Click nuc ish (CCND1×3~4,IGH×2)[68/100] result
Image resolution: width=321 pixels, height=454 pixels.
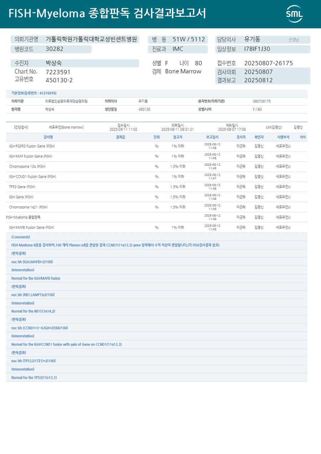[40, 328]
